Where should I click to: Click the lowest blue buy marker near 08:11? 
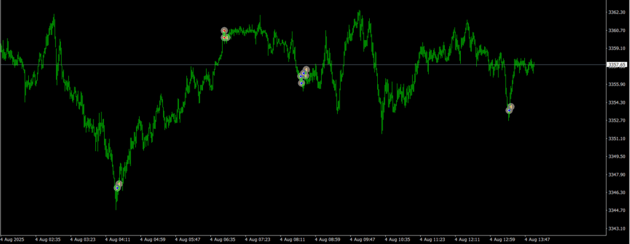point(301,83)
